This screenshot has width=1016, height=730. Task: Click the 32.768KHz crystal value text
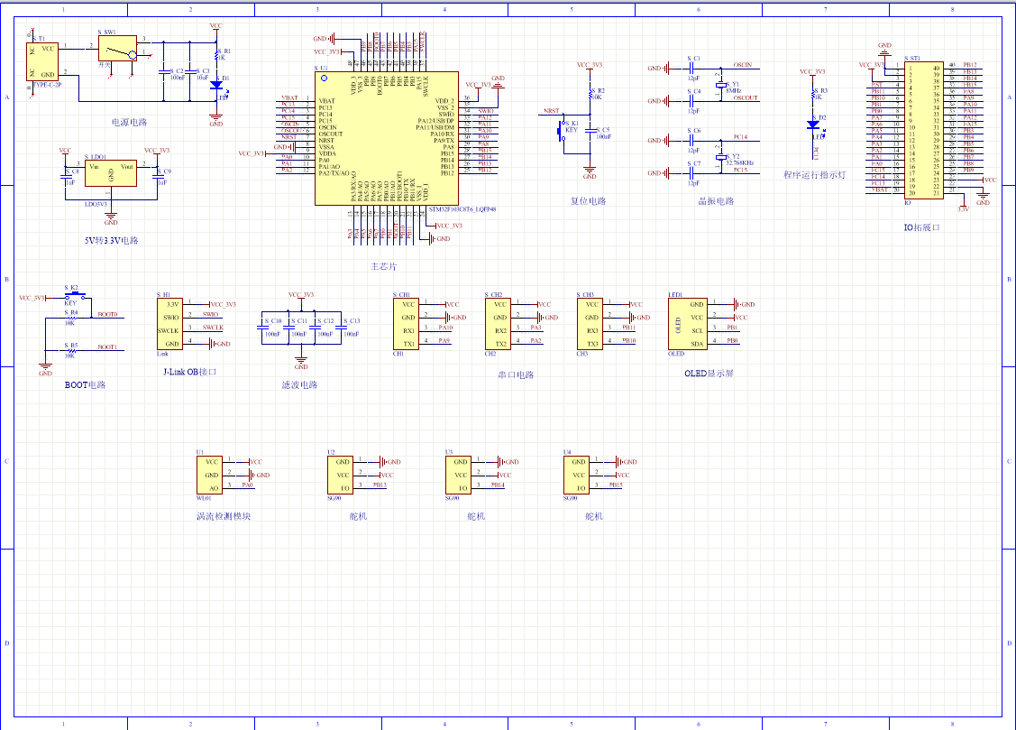[740, 163]
